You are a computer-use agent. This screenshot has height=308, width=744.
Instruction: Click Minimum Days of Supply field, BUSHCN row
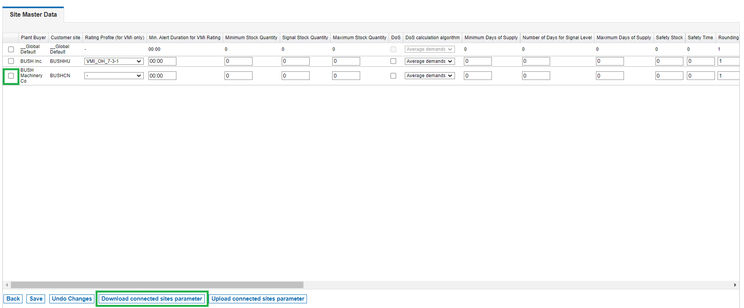pos(478,76)
